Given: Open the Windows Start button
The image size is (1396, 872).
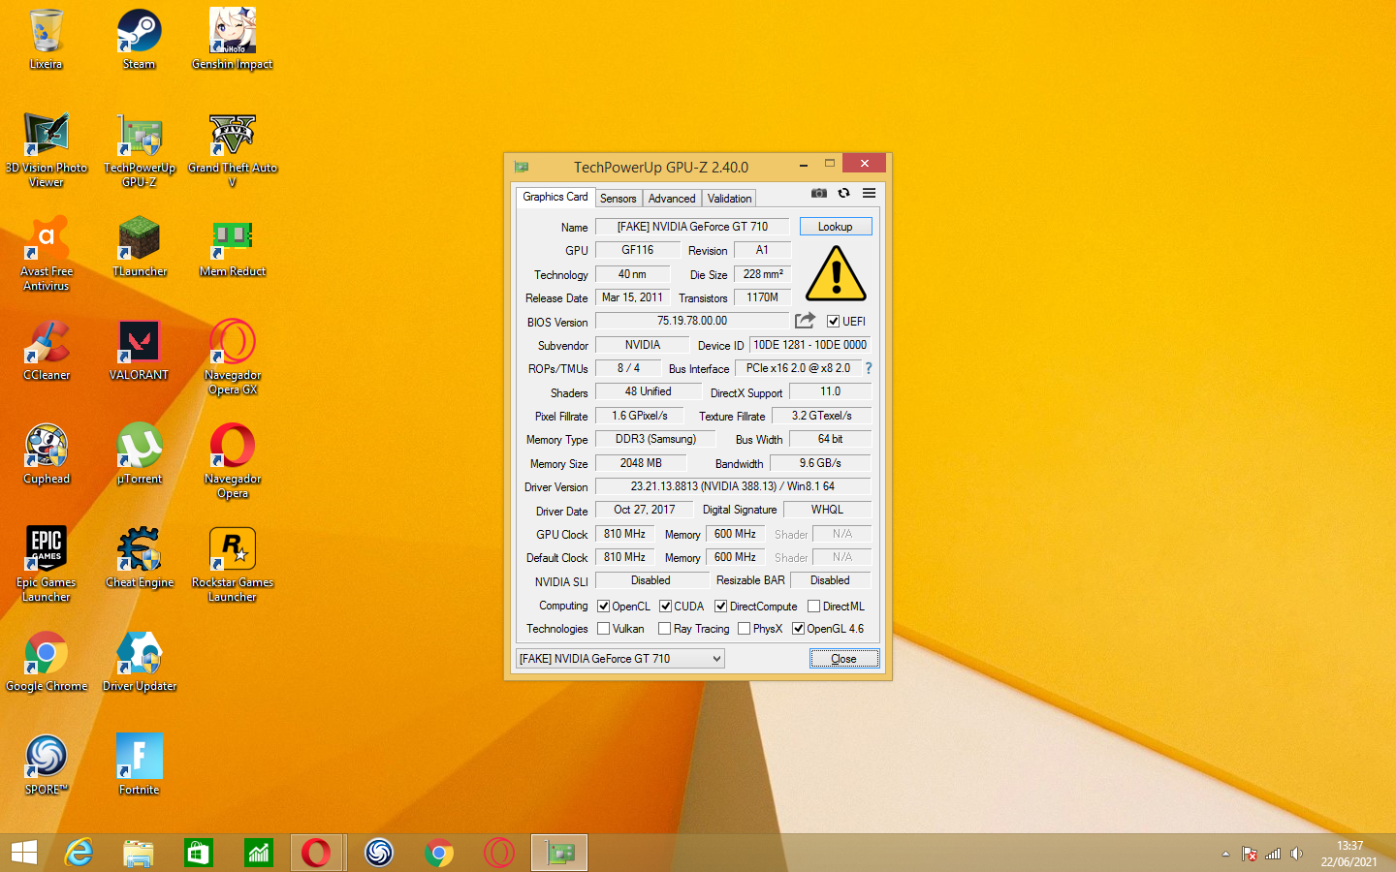Looking at the screenshot, I should [24, 853].
